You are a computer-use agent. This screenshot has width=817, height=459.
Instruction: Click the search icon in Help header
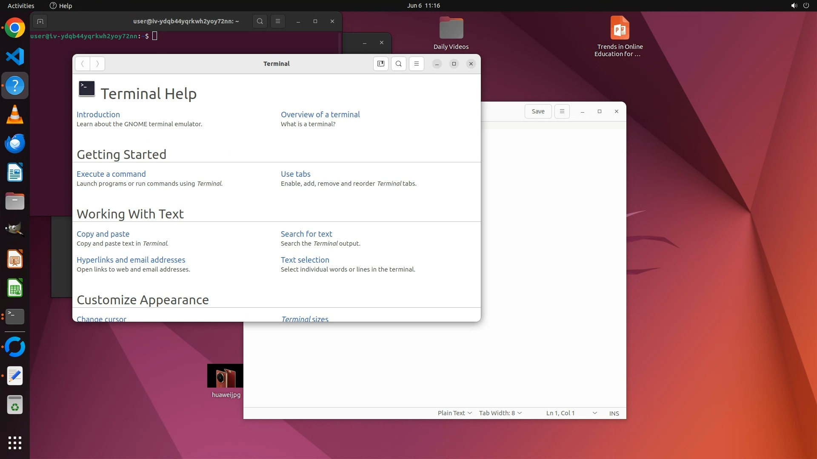[x=398, y=64]
